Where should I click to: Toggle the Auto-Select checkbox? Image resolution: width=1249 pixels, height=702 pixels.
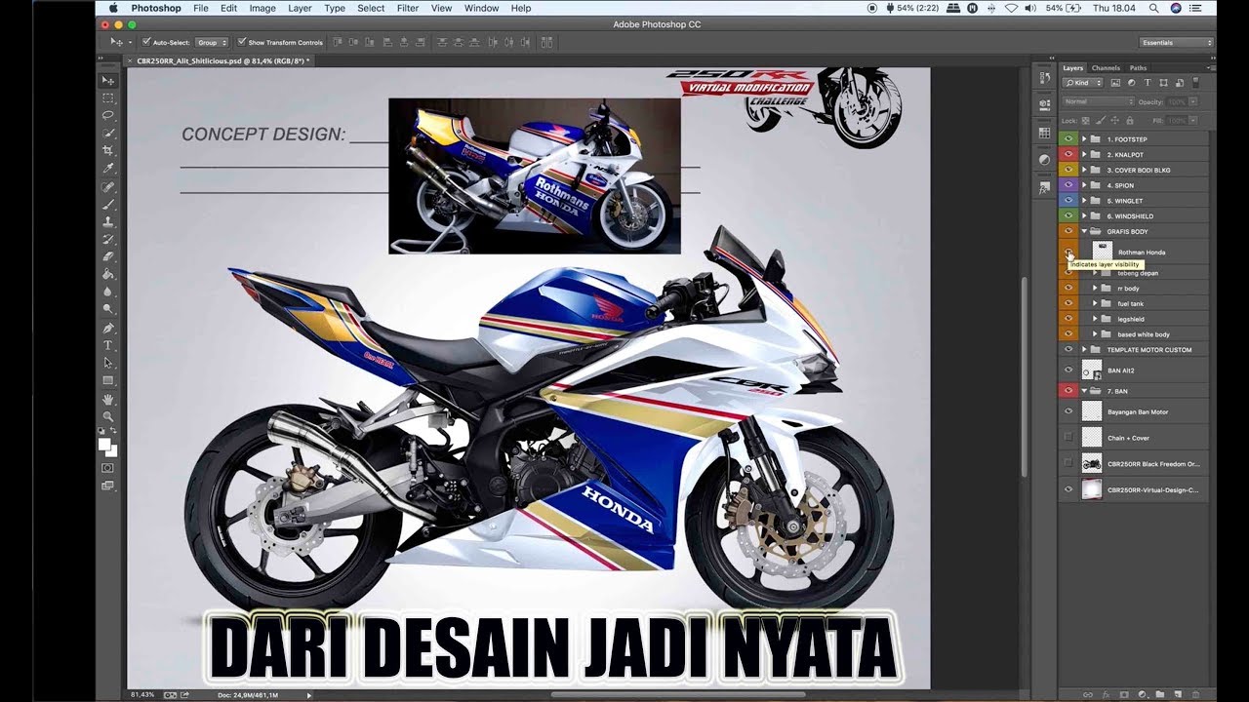pyautogui.click(x=146, y=42)
